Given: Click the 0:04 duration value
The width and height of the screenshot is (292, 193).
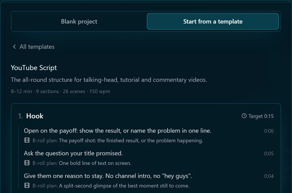Looking at the screenshot, I should coord(269,176).
